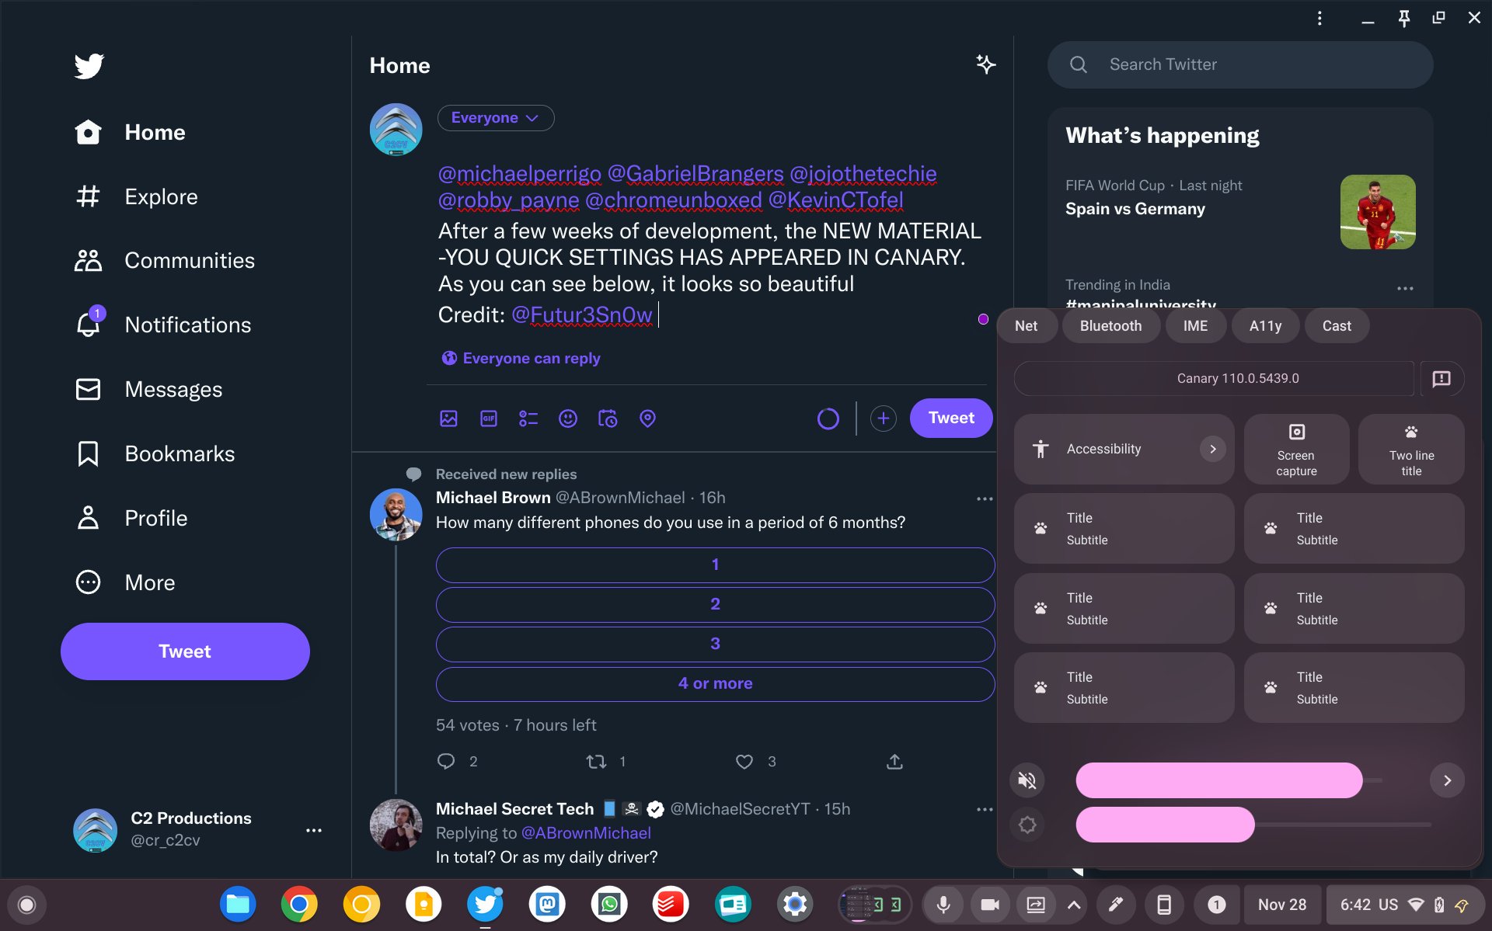1492x931 pixels.
Task: Select the A11y tab in quick settings
Action: (1266, 326)
